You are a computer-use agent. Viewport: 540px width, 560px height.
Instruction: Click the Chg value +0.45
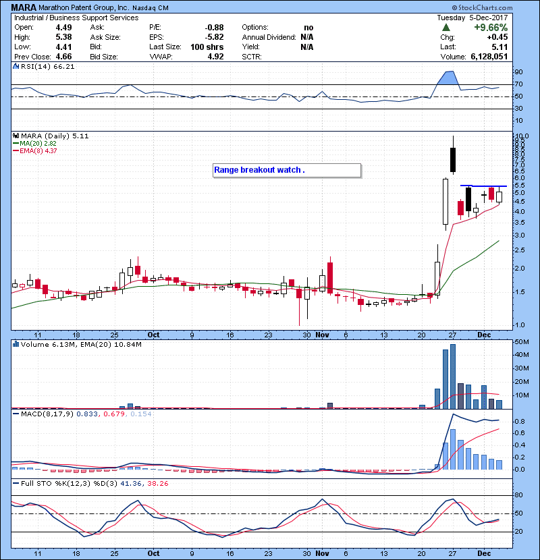(497, 37)
